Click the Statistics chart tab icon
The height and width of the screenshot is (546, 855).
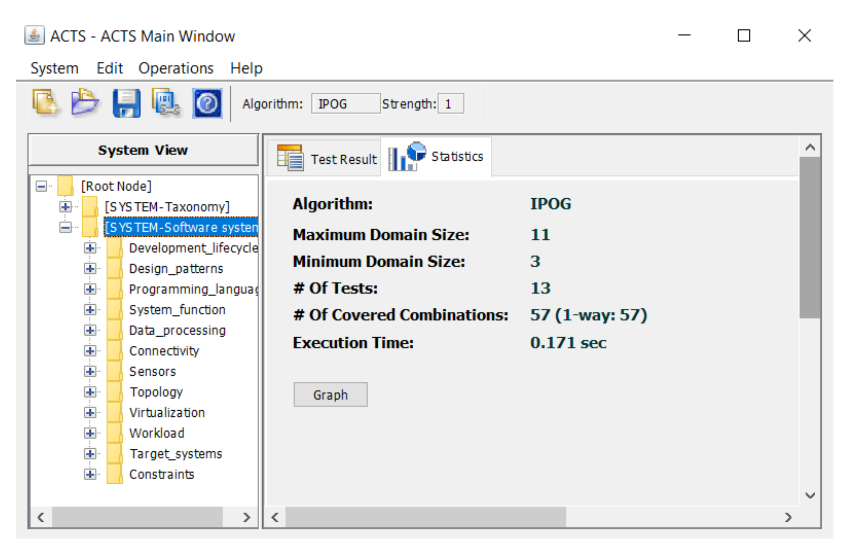(x=407, y=157)
